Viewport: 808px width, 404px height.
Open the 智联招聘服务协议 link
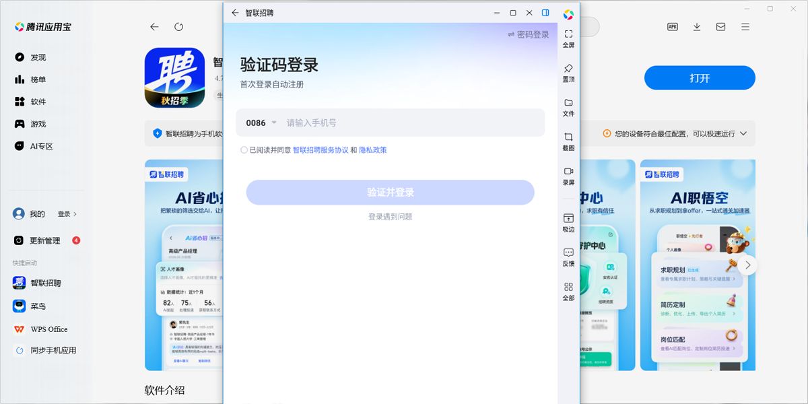coord(321,150)
